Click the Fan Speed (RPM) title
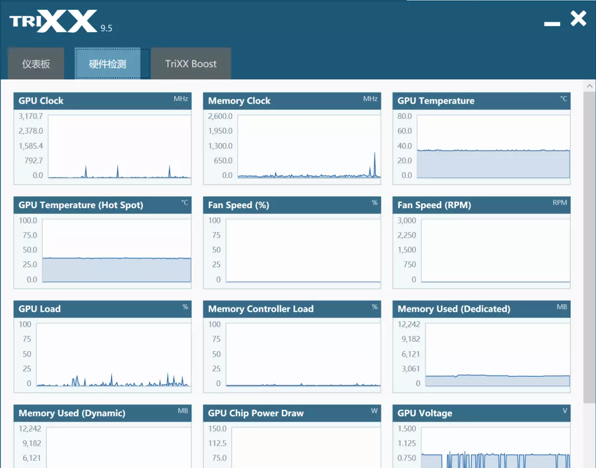The image size is (596, 468). pos(434,205)
